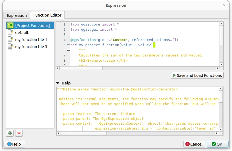The width and height of the screenshot is (232, 151).
Task: Close the Expression dialog window
Action: click(x=224, y=5)
